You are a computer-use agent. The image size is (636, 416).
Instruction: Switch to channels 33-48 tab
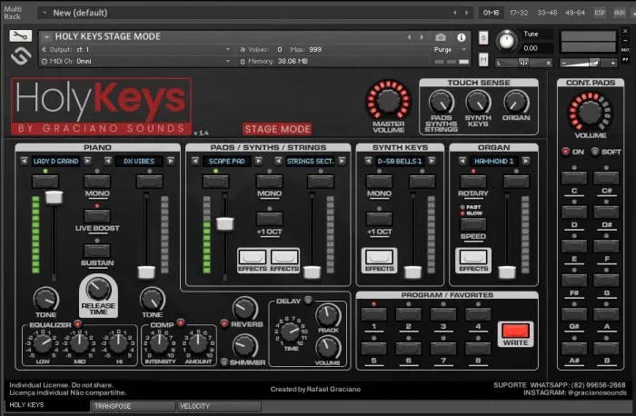pyautogui.click(x=547, y=13)
